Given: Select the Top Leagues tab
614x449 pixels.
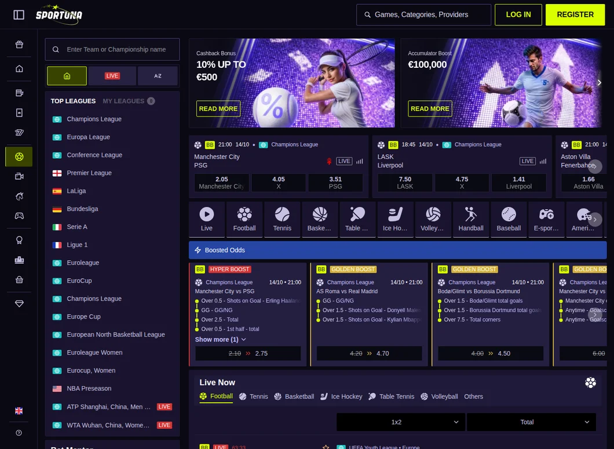Looking at the screenshot, I should click(x=73, y=101).
